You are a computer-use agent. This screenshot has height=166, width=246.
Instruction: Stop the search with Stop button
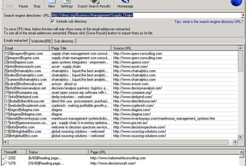(x=37, y=5)
